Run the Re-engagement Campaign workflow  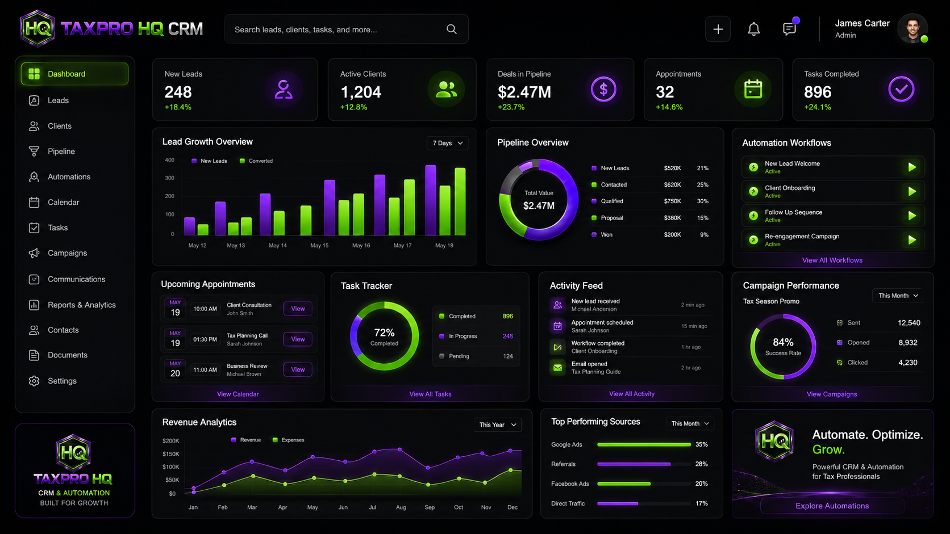click(912, 240)
